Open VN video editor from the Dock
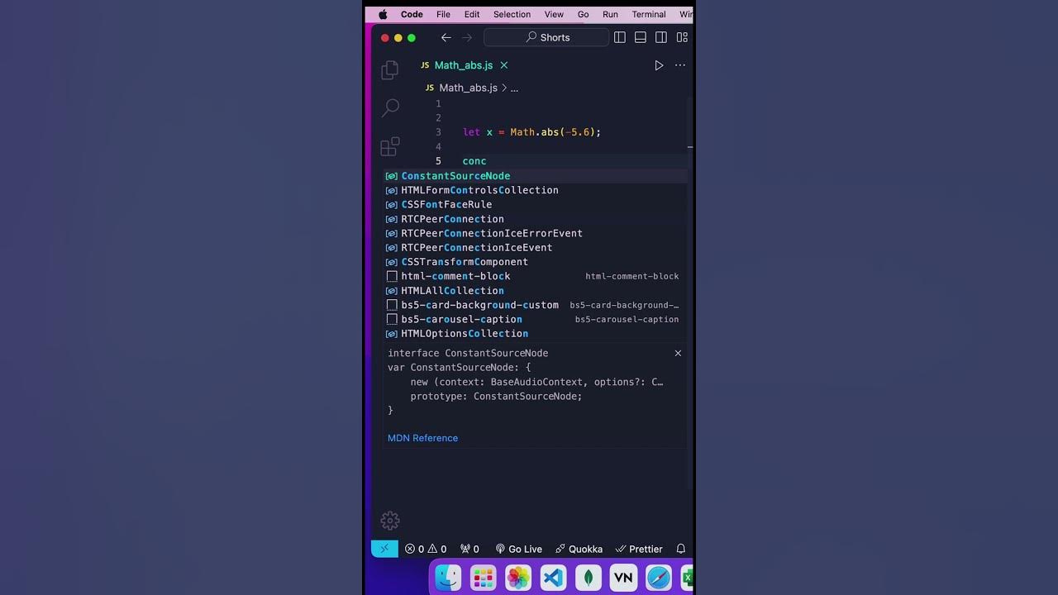The height and width of the screenshot is (595, 1058). [623, 577]
